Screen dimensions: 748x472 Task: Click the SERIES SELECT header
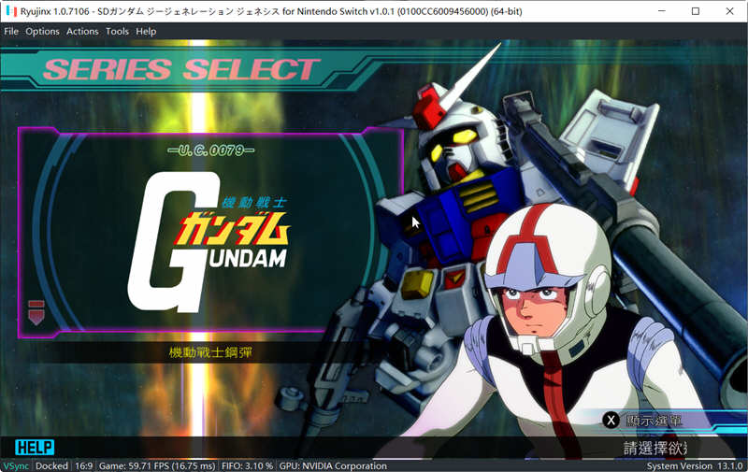[181, 69]
